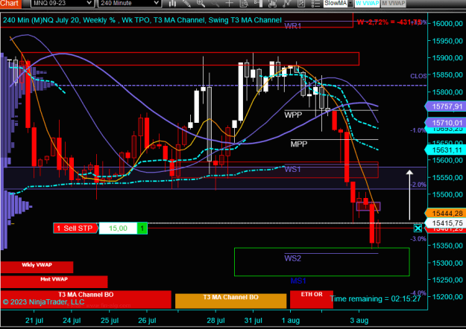Activate the zoom in magnifier icon
The height and width of the screenshot is (329, 466).
pyautogui.click(x=201, y=4)
